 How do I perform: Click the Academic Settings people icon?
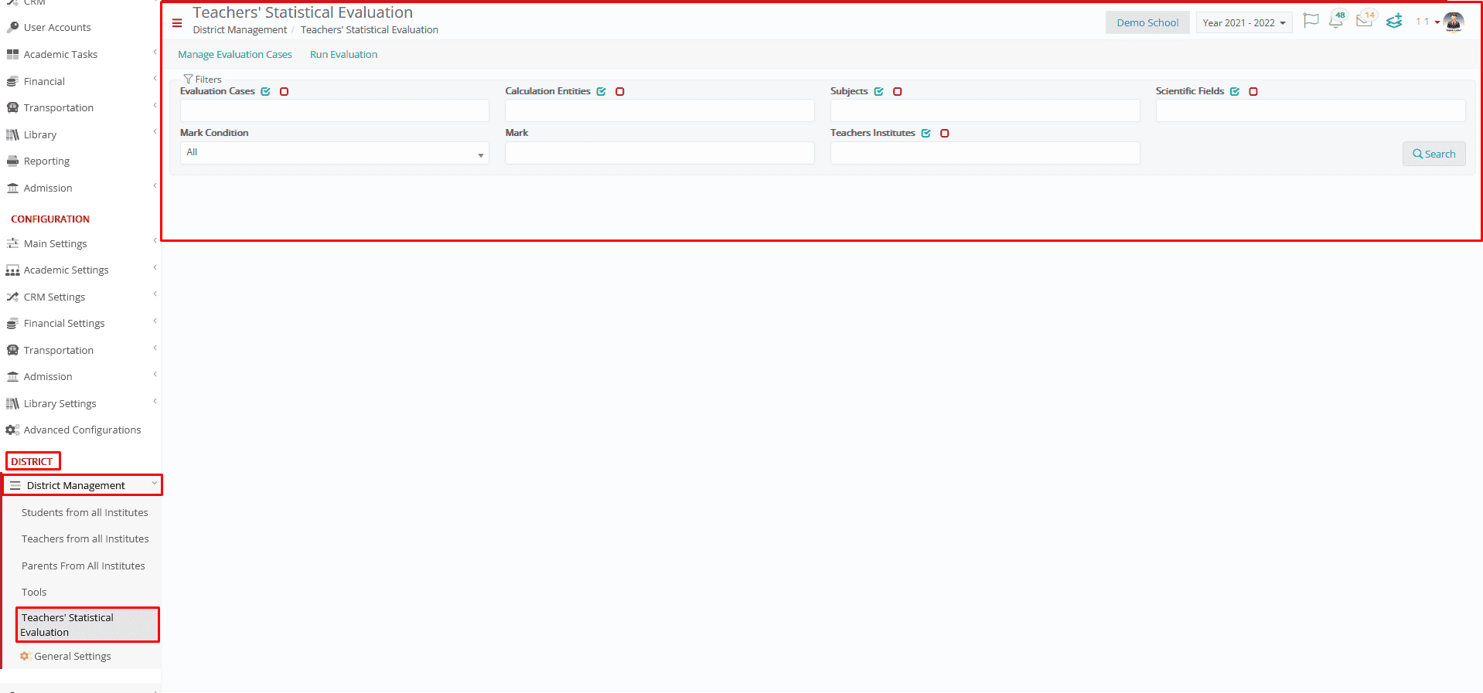(x=12, y=270)
